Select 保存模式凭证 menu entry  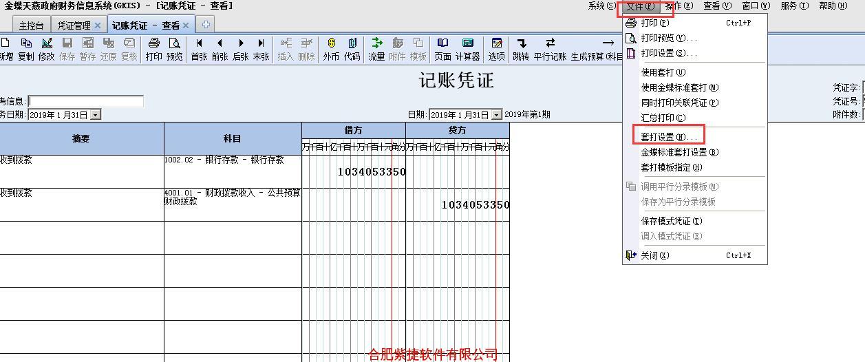click(x=671, y=221)
